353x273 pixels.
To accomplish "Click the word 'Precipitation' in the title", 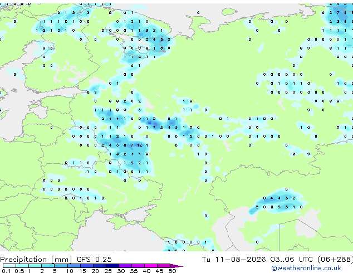I will [23, 260].
